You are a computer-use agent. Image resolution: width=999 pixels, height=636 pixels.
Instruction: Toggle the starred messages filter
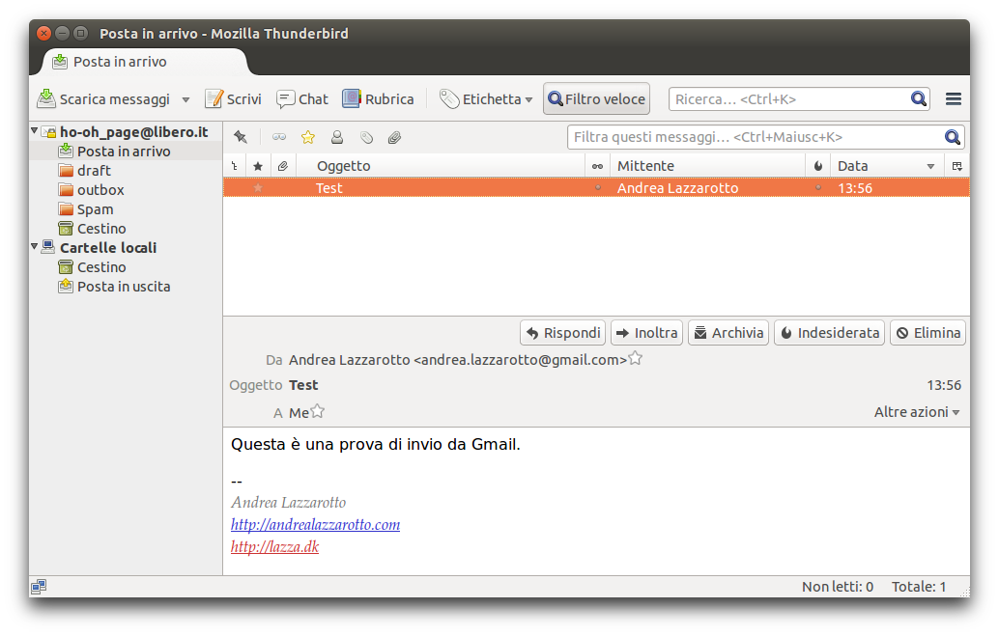(308, 137)
